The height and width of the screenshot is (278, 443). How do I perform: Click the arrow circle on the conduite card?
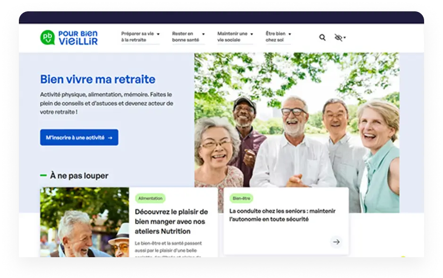[x=336, y=242]
